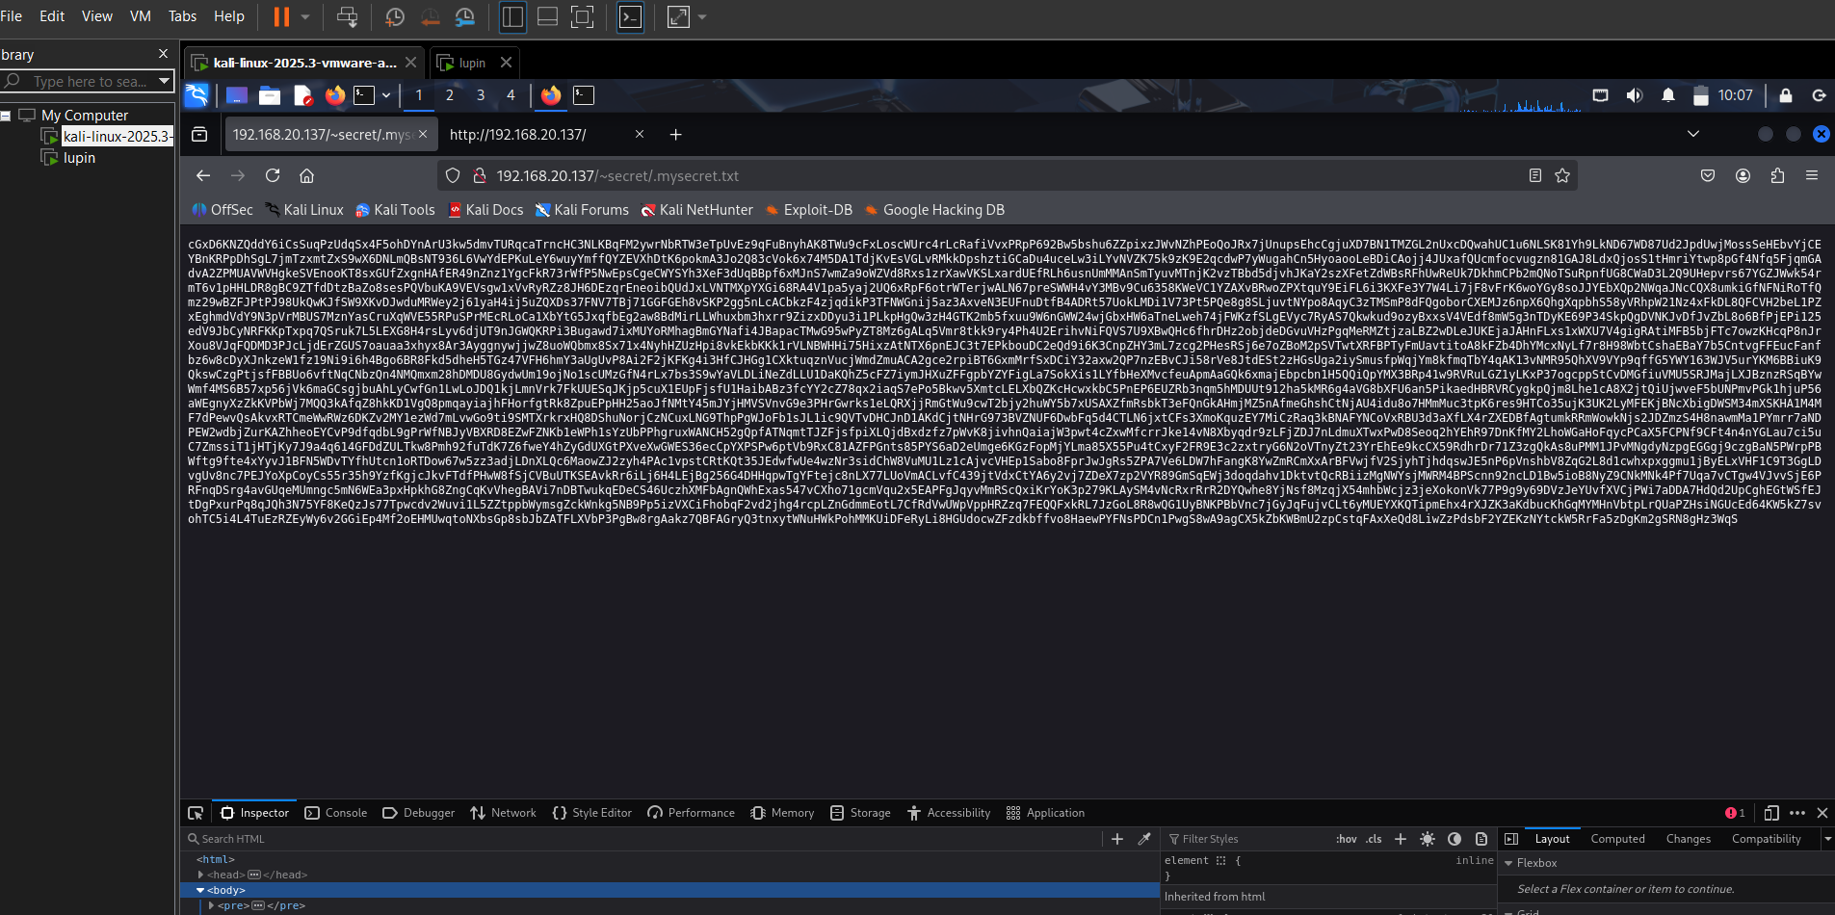Click the element picker icon in DevTools
Screen dimensions: 1835x915
click(x=196, y=813)
